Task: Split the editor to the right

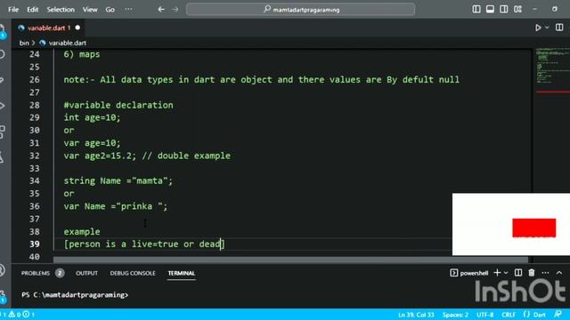Action: point(559,28)
